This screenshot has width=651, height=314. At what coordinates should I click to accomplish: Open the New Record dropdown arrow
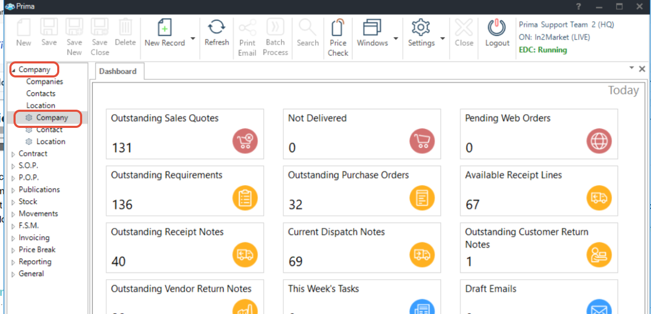(193, 38)
